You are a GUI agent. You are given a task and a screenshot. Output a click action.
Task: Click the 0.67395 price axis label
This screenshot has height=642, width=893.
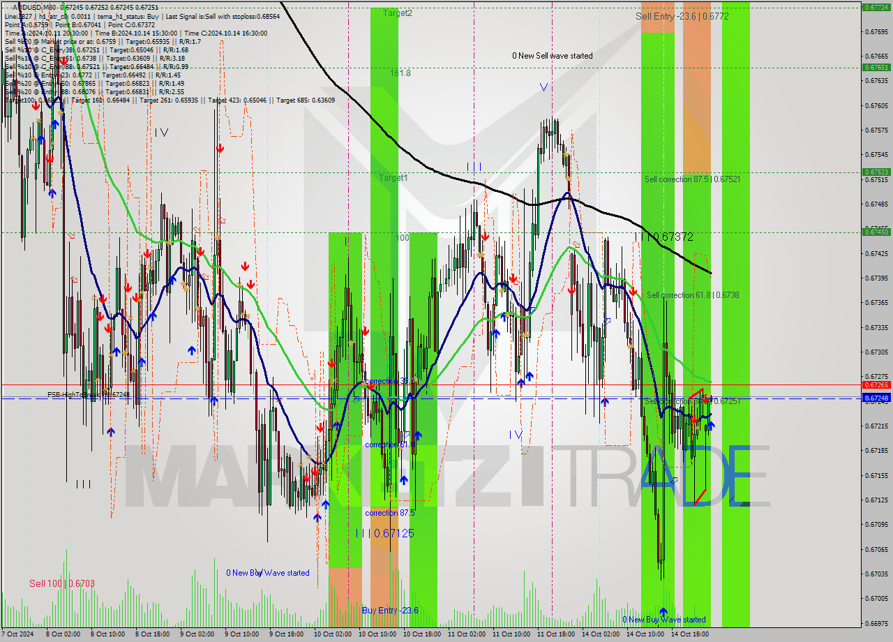pyautogui.click(x=876, y=278)
